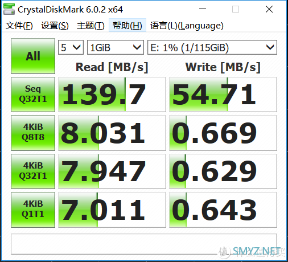
Task: Select the 4KiB Q8T8 write result 0.669
Action: 223,133
